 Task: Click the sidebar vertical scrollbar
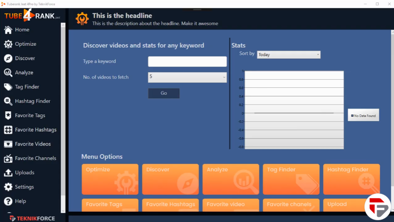tap(63, 118)
